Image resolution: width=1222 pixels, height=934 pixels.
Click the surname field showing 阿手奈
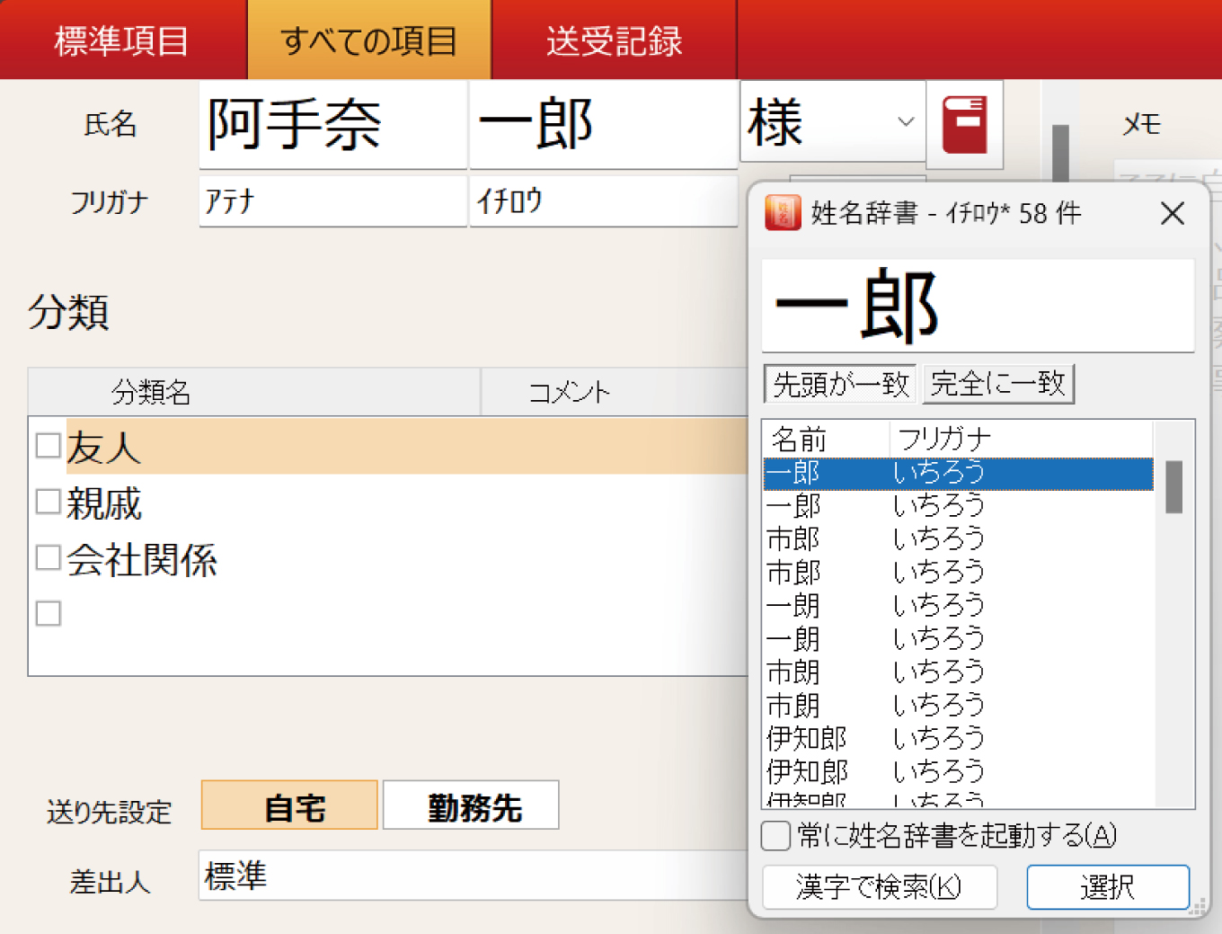pos(332,124)
